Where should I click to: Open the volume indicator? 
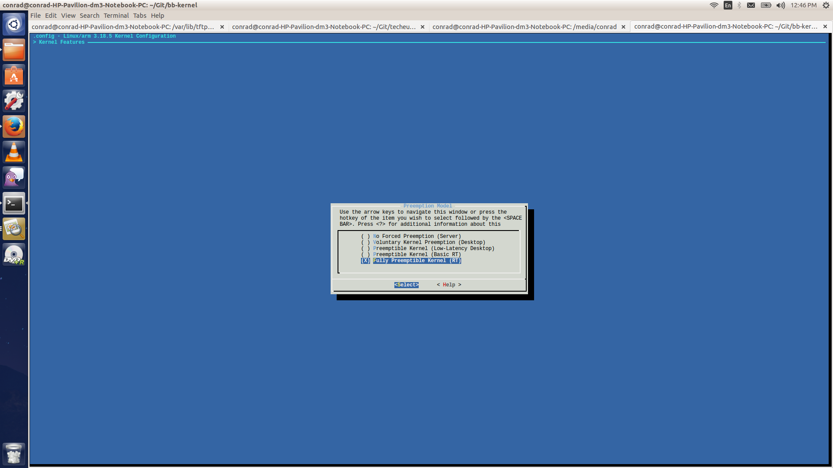coord(781,5)
